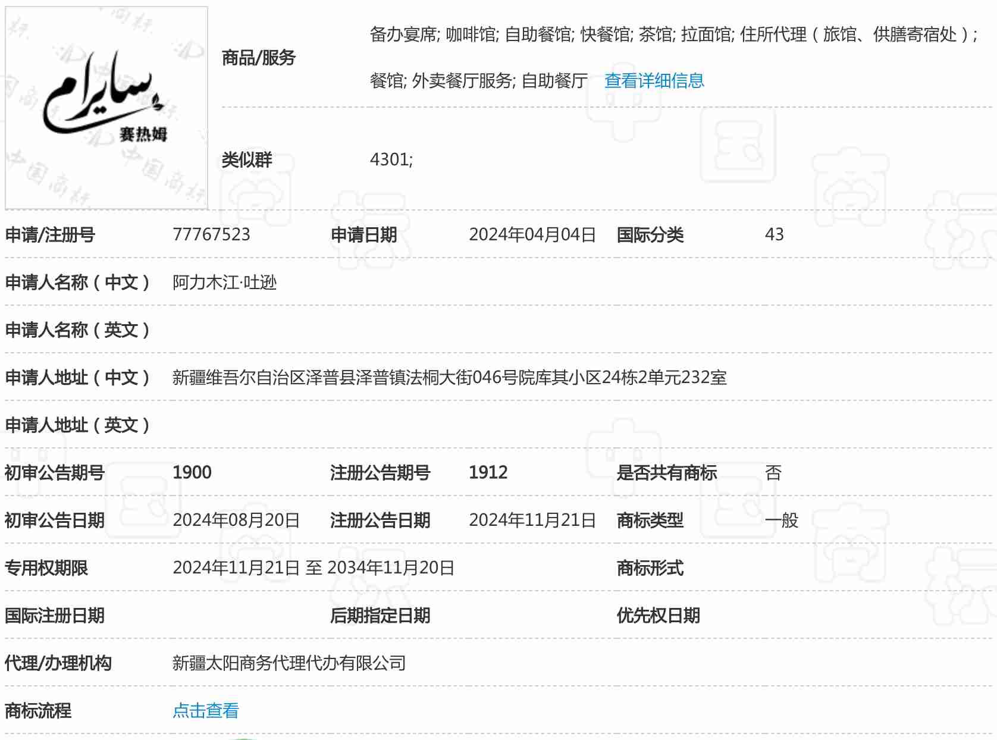
Task: Open the 点击查看 trademark process link
Action: pos(205,710)
